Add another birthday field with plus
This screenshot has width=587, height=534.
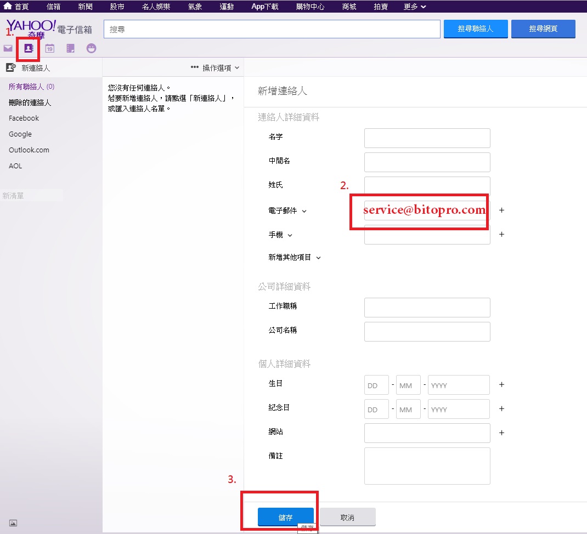[x=501, y=385]
